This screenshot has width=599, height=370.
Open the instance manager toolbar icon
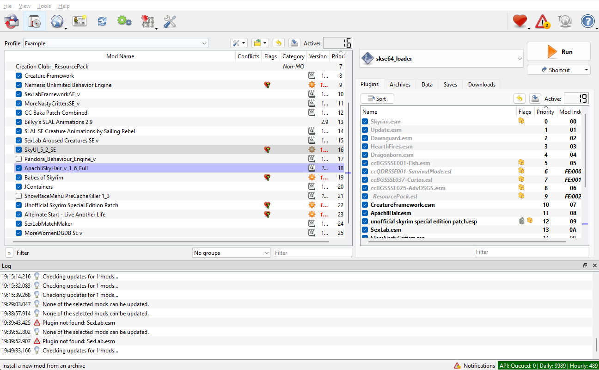coord(12,21)
